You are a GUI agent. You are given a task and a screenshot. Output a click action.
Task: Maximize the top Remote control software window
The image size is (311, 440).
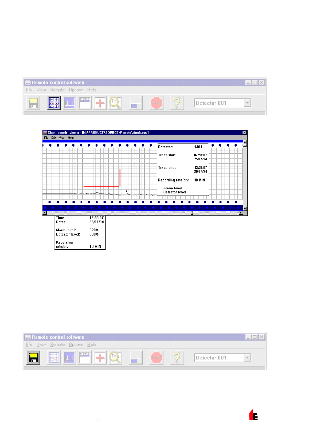click(x=255, y=82)
